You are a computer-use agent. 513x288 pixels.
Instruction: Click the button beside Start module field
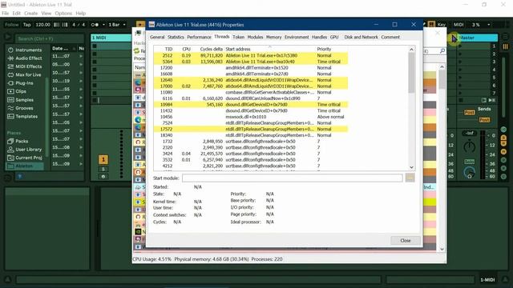[x=410, y=178]
